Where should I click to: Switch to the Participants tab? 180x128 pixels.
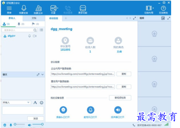(12, 18)
